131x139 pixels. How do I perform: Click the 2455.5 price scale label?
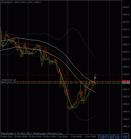126,97
